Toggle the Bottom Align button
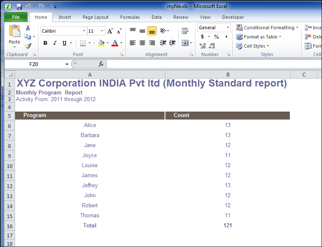Screen dimensions: 322x247 coord(152,31)
